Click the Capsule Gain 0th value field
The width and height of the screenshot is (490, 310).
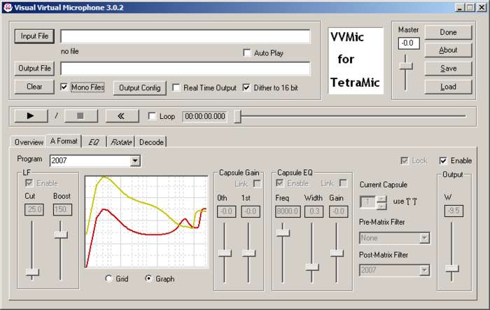(x=226, y=211)
